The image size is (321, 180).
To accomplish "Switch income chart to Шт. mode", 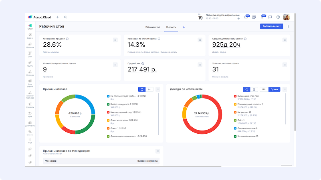I will click(264, 89).
